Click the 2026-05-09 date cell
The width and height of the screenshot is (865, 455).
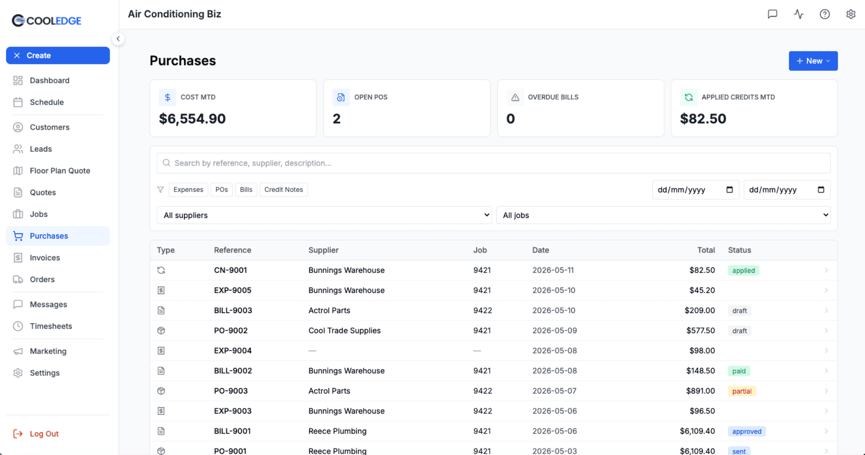point(555,331)
